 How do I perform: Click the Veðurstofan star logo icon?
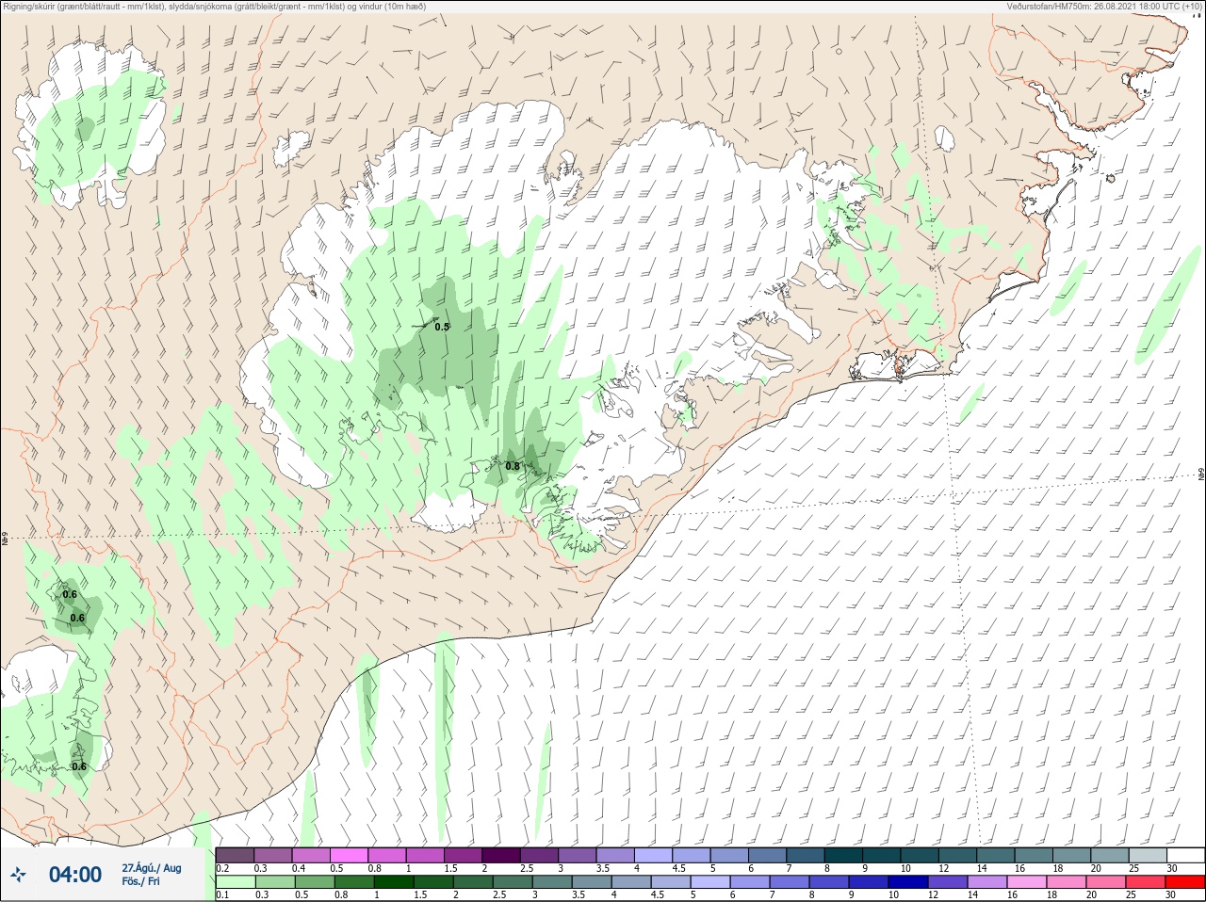tap(19, 875)
